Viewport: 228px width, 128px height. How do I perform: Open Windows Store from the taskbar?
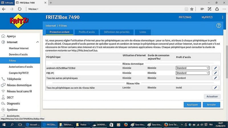111,125
